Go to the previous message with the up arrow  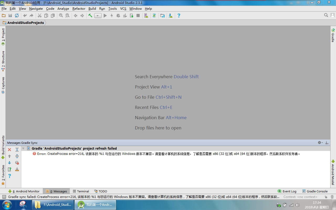point(9,156)
